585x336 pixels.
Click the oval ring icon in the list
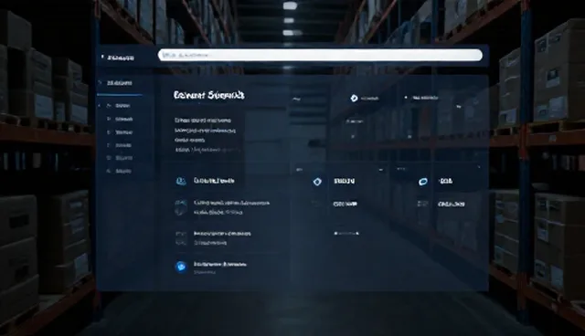pyautogui.click(x=422, y=182)
